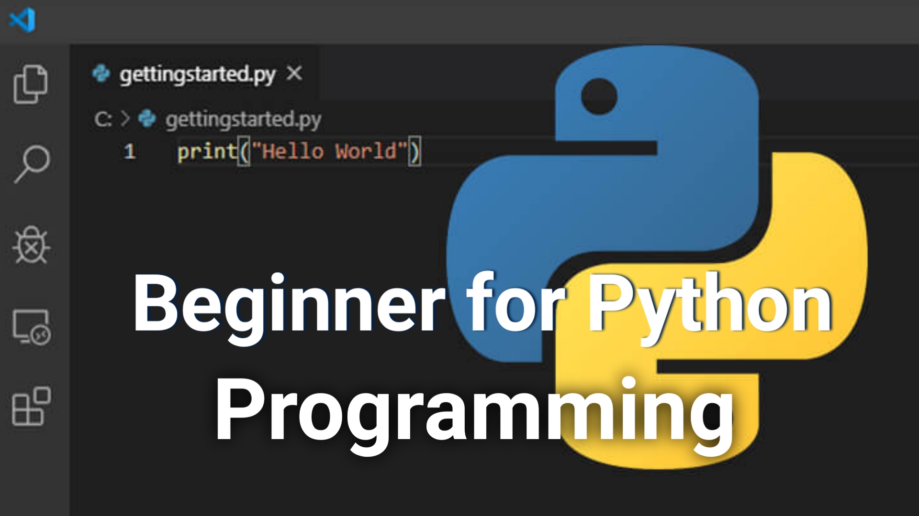Click the Python file icon in the tab
Screen dimensions: 919x516
(101, 74)
